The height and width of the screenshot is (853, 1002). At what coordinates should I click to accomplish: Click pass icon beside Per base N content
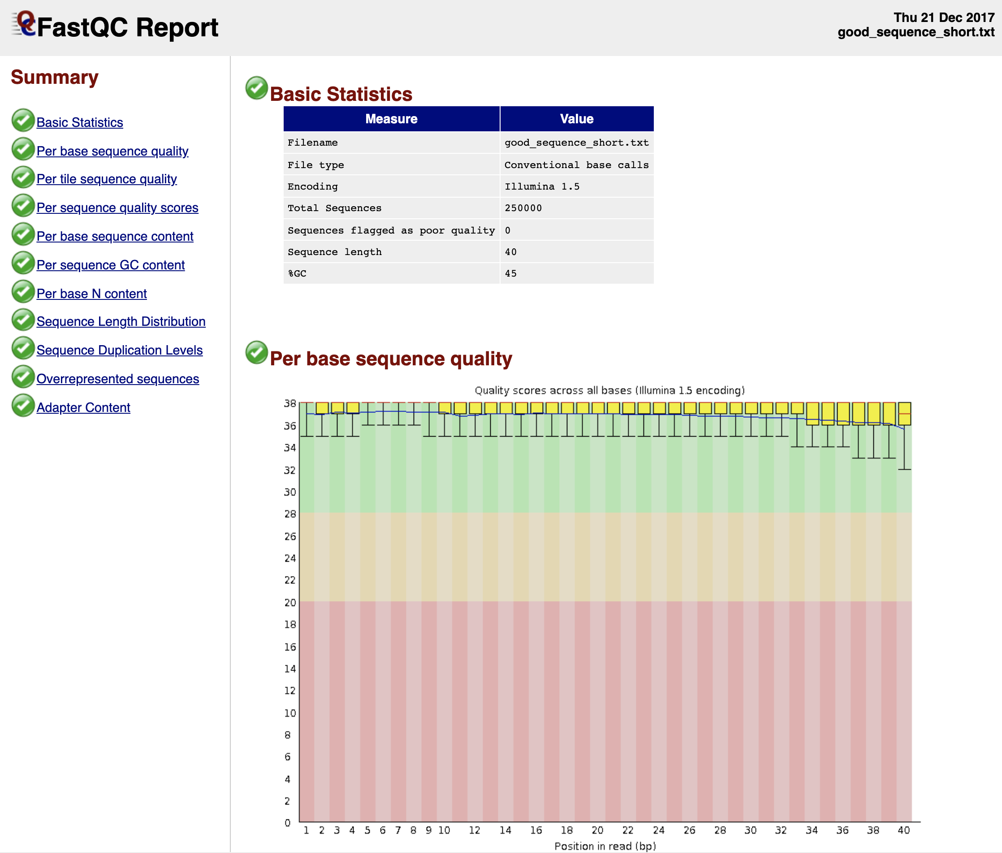23,292
